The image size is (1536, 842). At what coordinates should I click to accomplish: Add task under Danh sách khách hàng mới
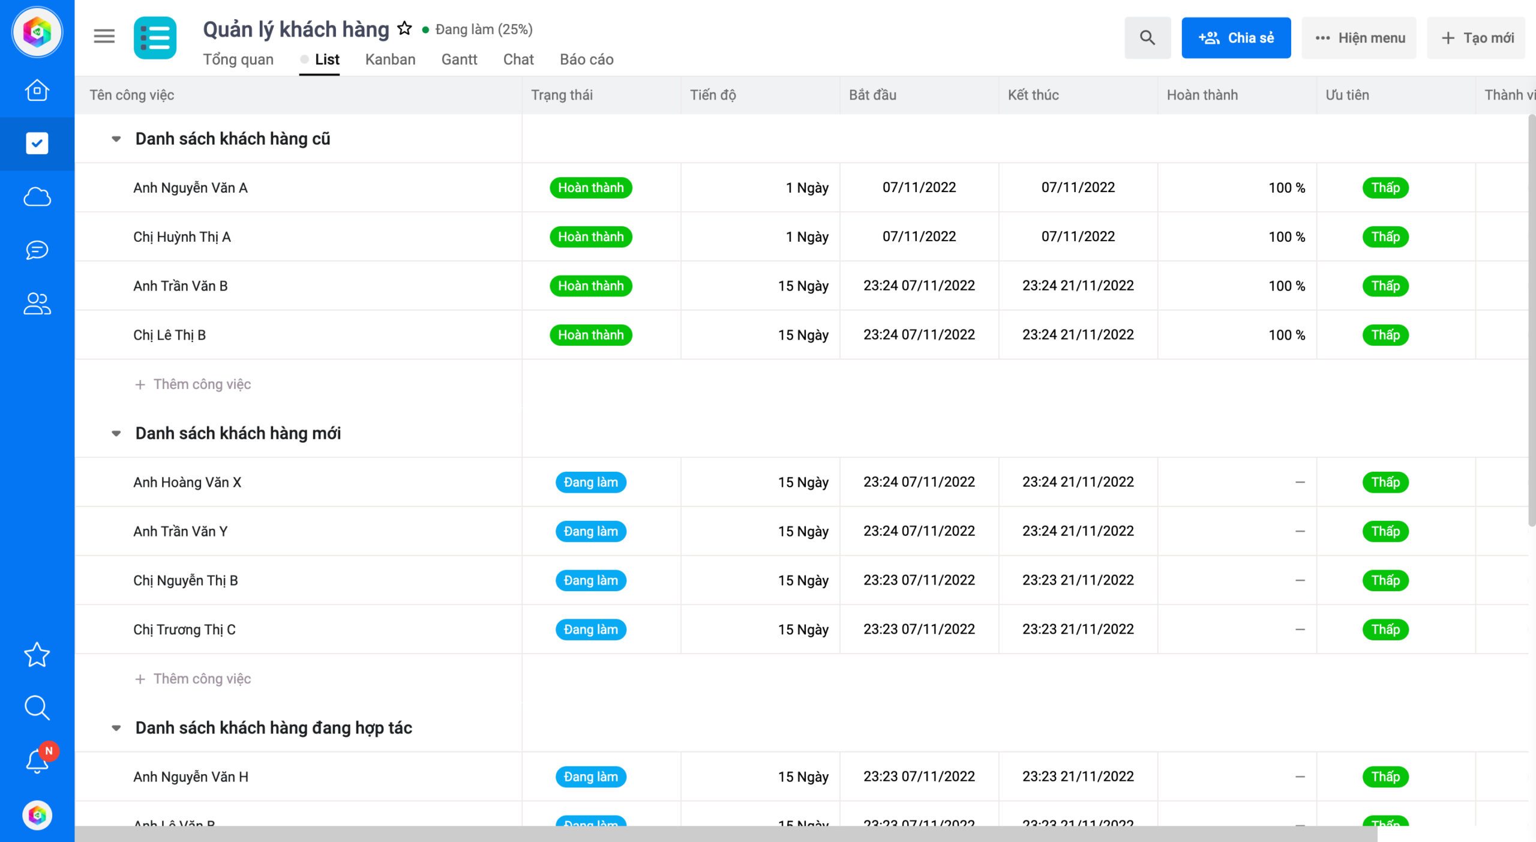pyautogui.click(x=193, y=679)
